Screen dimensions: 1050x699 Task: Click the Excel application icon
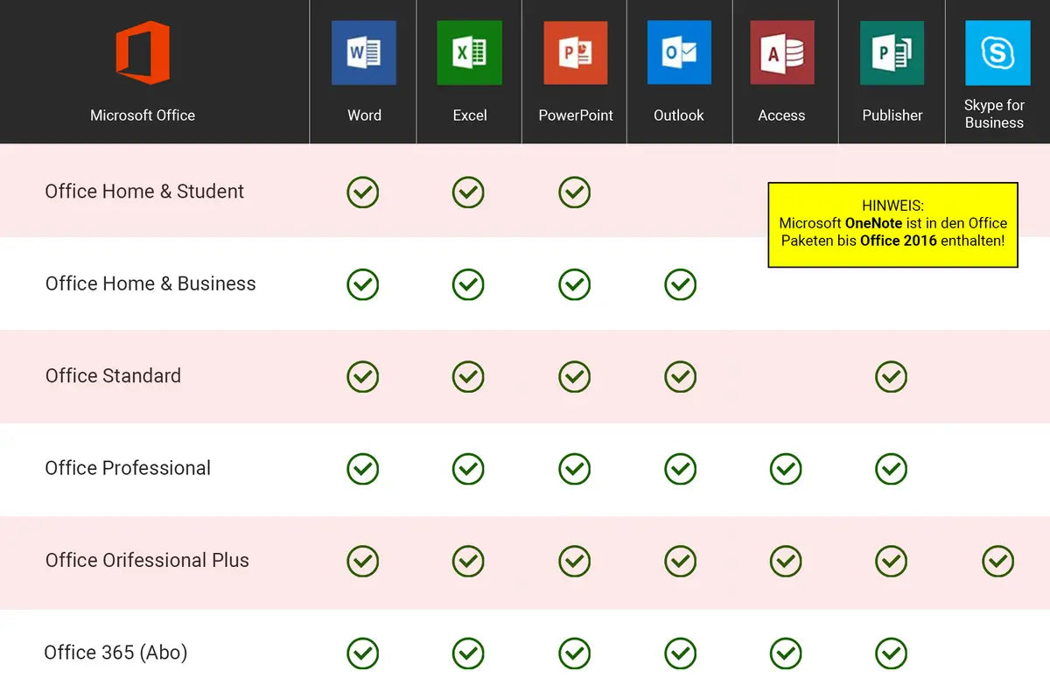coord(469,52)
